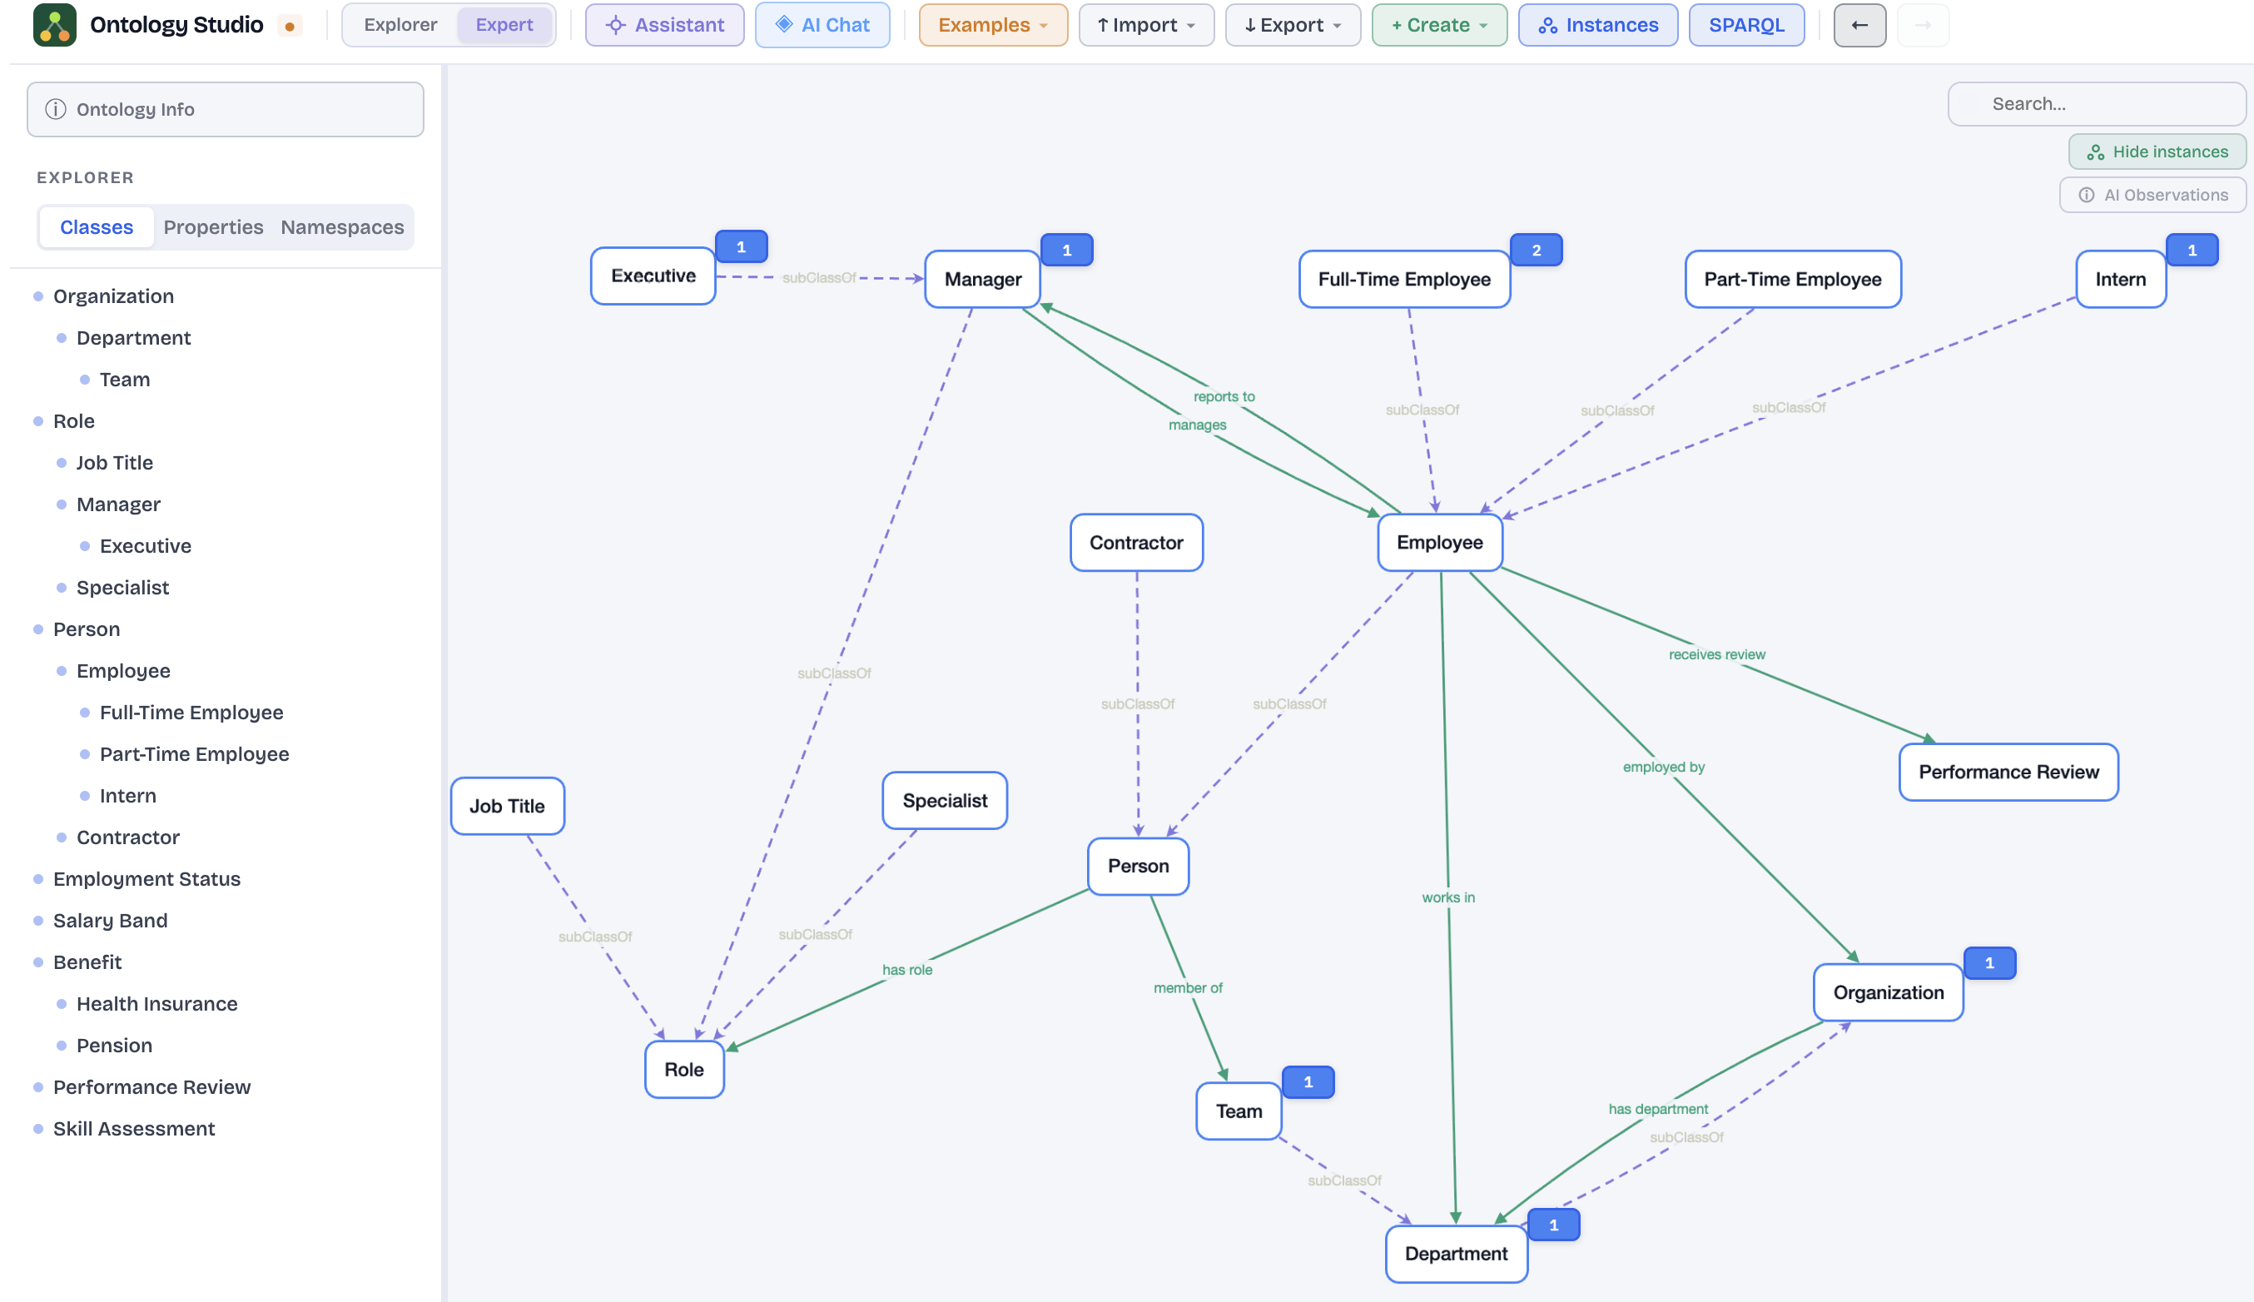Switch to Explorer mode
Viewport: 2254px width, 1302px height.
400,25
